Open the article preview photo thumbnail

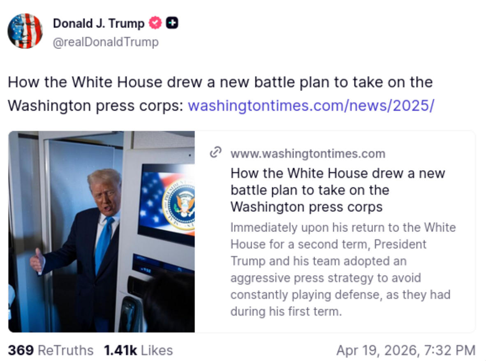click(x=102, y=231)
